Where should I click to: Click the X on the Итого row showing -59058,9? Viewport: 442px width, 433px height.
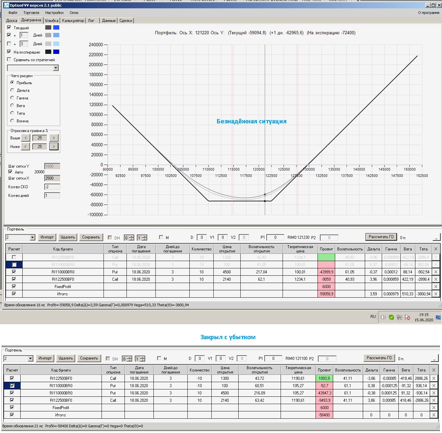436,294
